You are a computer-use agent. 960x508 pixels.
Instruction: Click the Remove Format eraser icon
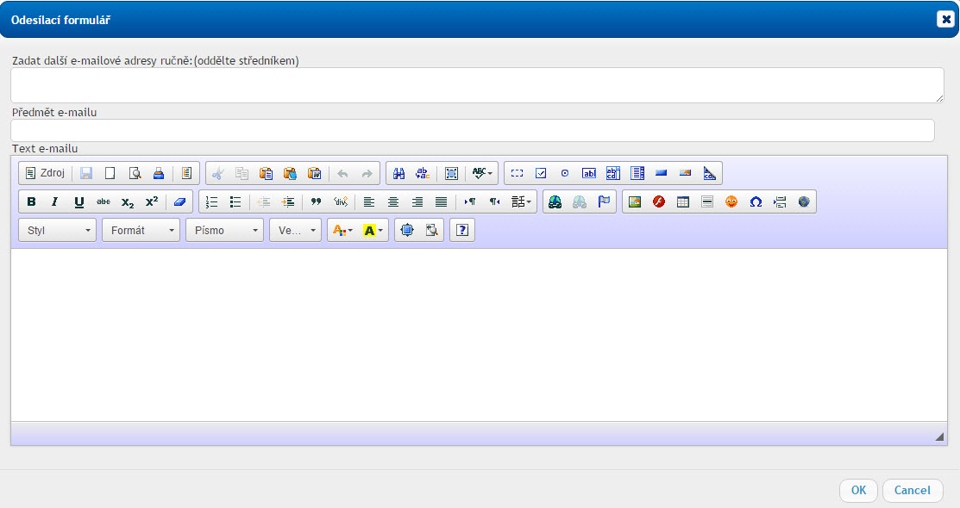(179, 202)
